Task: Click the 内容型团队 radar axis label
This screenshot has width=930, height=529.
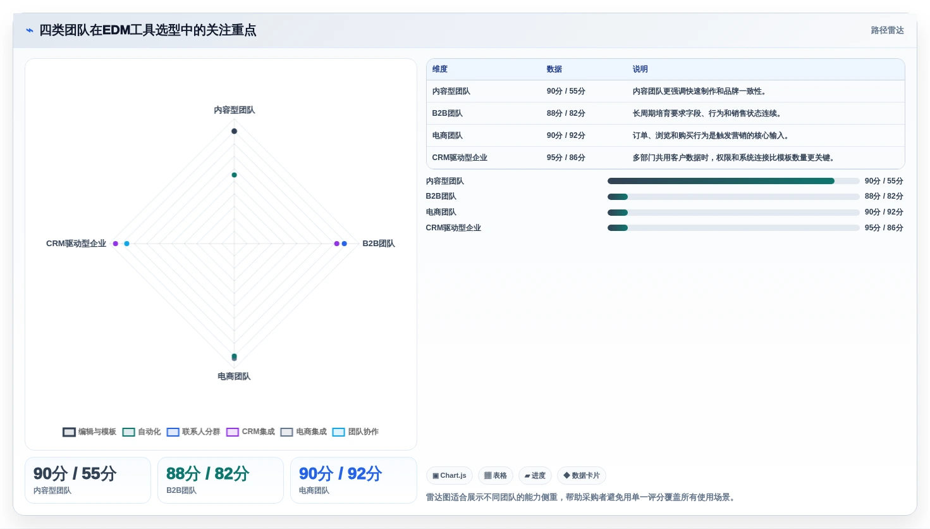Action: pos(235,110)
